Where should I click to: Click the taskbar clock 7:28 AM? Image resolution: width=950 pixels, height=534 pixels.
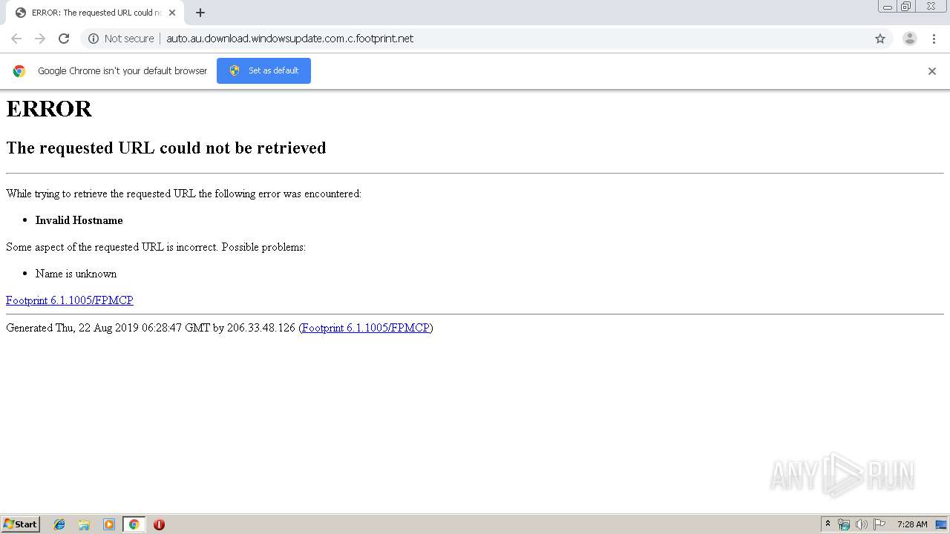[912, 524]
